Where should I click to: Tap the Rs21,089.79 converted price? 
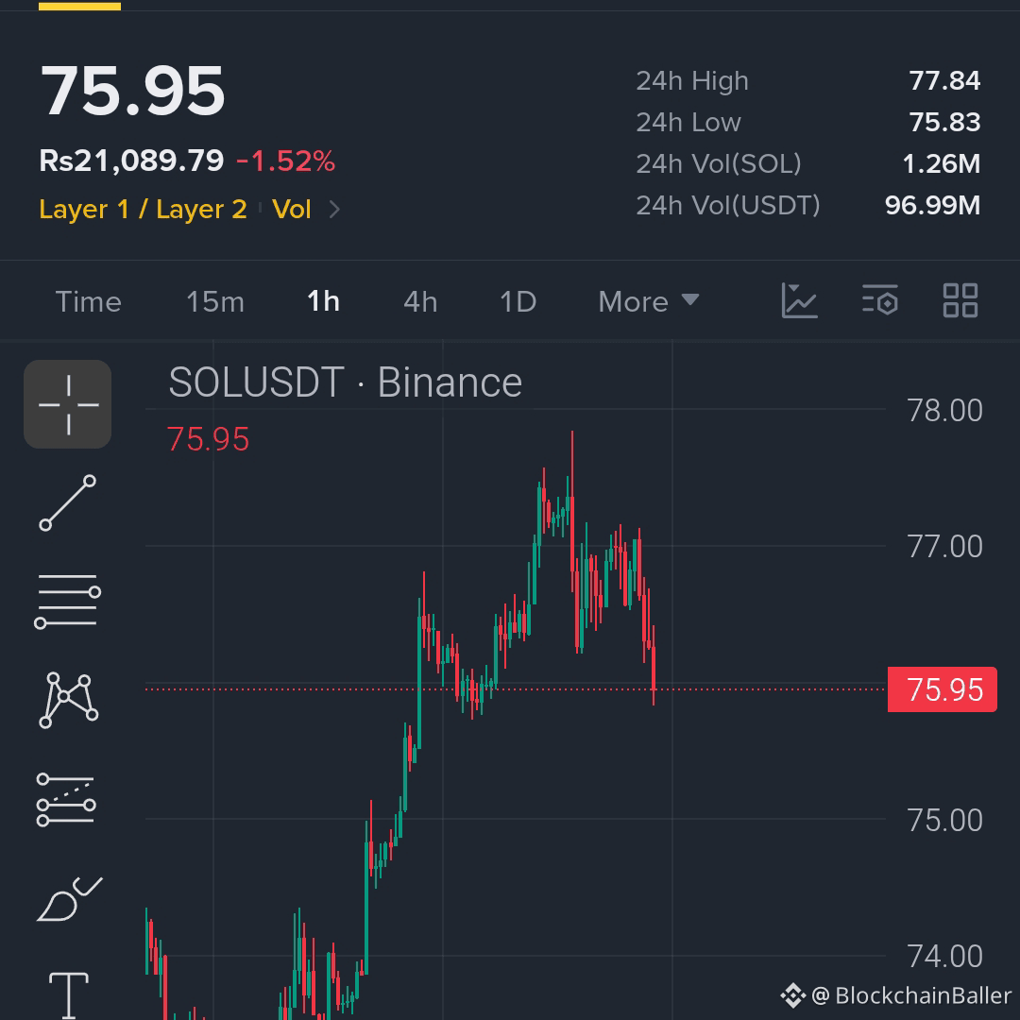click(x=131, y=161)
